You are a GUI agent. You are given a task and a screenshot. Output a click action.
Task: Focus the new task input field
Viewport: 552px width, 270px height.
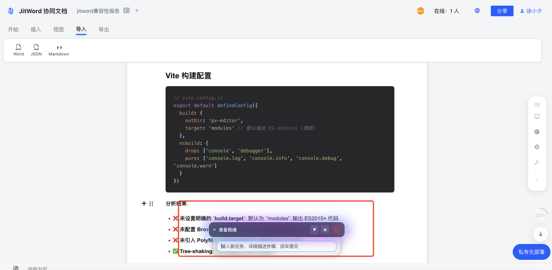[277, 247]
